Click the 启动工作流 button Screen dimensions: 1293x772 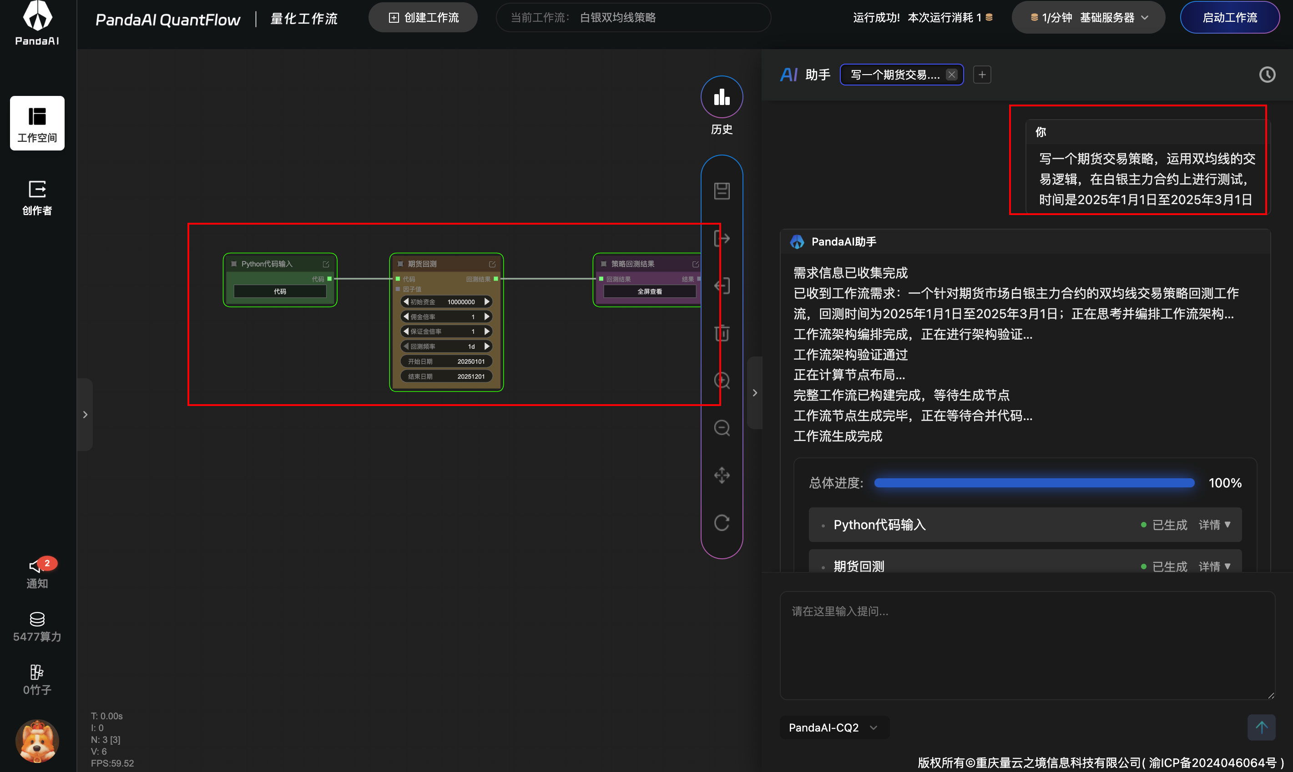point(1229,18)
